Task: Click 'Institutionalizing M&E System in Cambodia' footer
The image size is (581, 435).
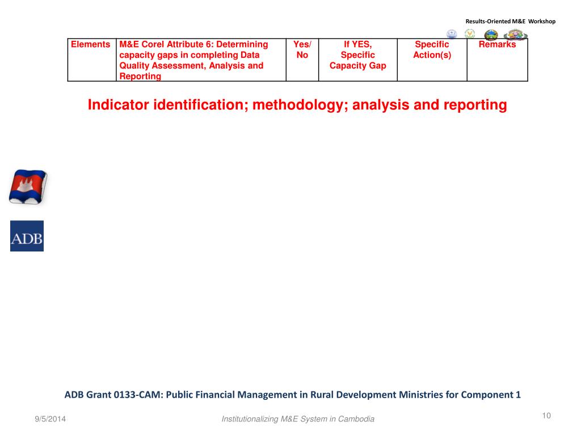Action: point(298,419)
